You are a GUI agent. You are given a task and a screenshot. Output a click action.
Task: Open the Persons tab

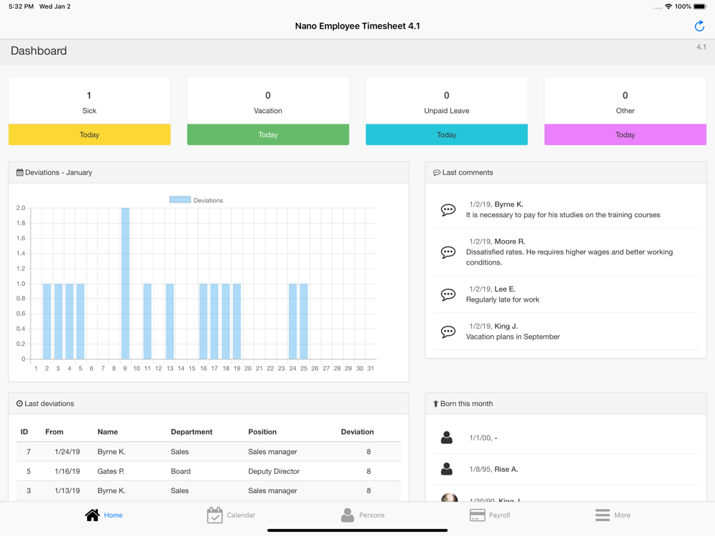pos(363,515)
